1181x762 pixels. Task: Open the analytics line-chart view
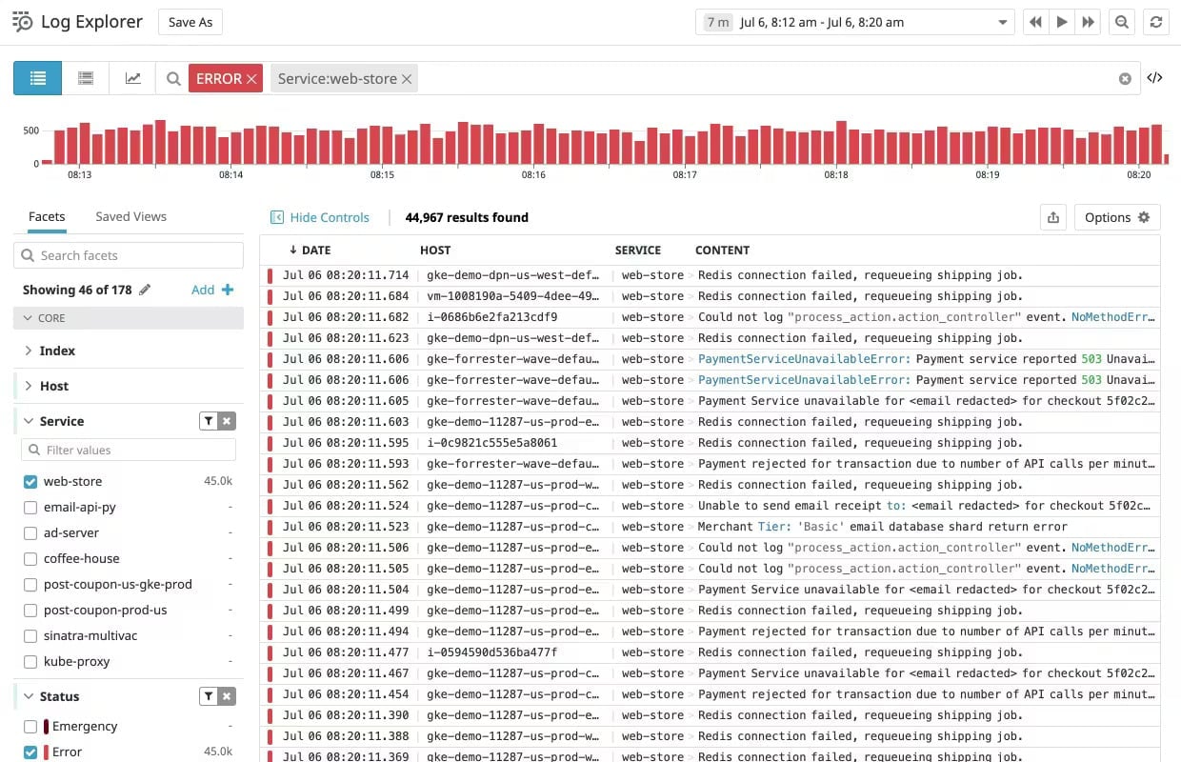(133, 78)
